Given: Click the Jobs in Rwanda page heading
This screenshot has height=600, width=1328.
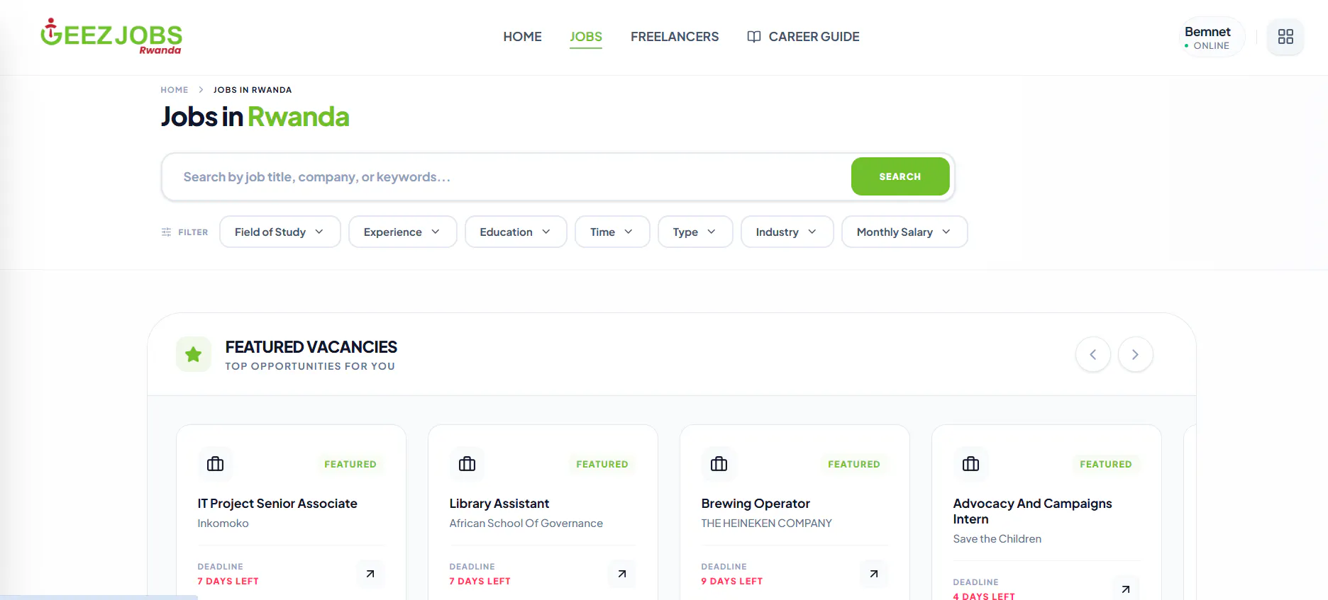Looking at the screenshot, I should click(x=255, y=117).
